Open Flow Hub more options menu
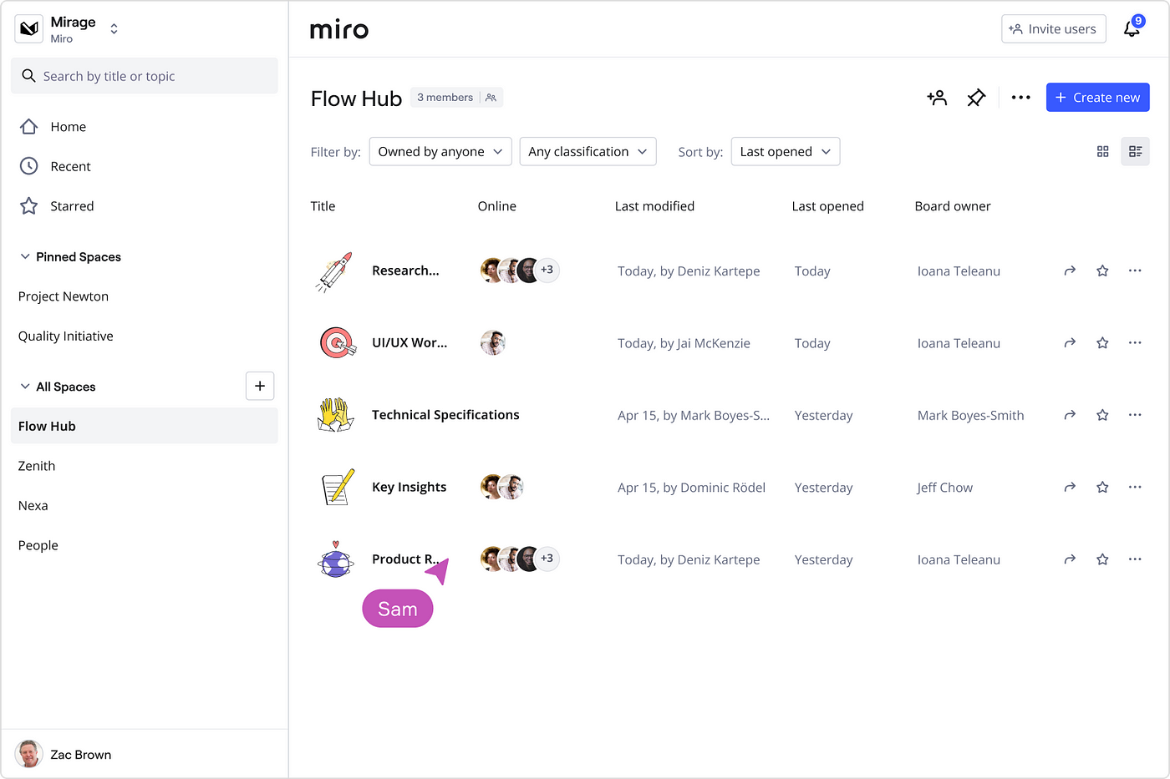 click(1020, 98)
